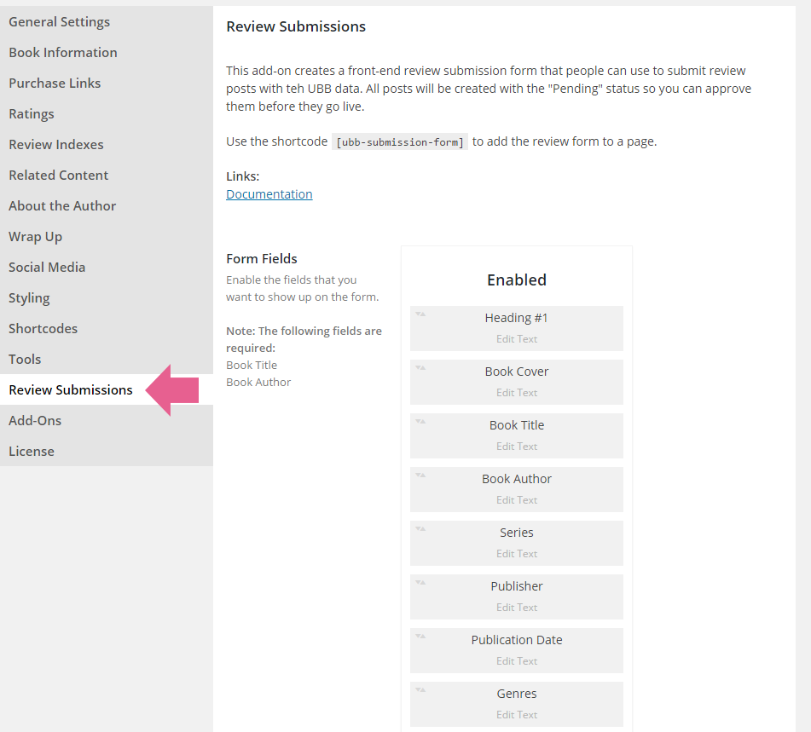
Task: Click the sort handle icon on Book Title
Action: click(x=420, y=422)
